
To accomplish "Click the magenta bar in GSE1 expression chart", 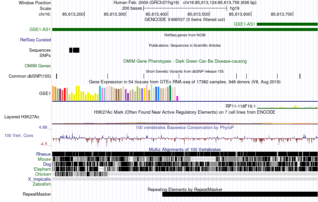I will click(x=177, y=98).
